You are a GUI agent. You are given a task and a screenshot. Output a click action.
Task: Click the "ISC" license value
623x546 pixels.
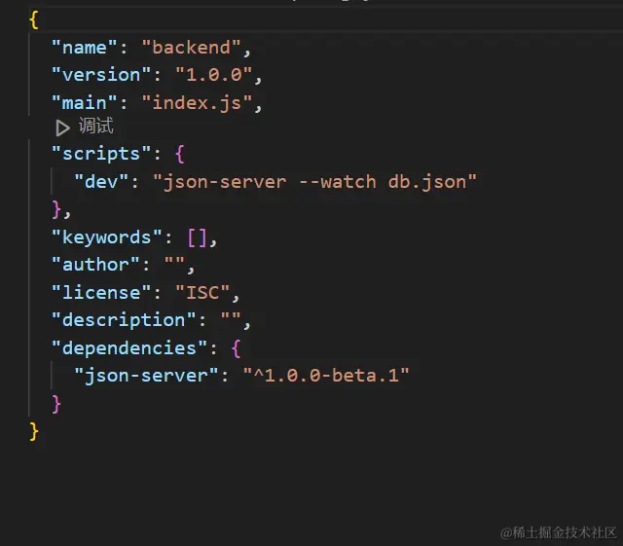click(202, 293)
